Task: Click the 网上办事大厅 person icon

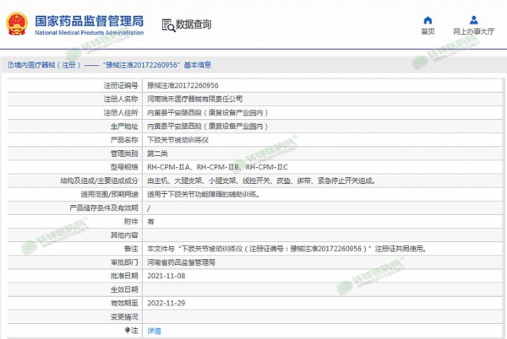Action: 473,20
